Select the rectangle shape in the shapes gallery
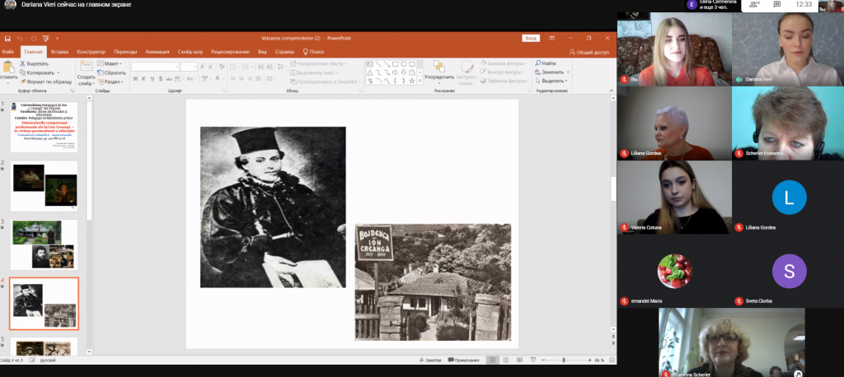The width and height of the screenshot is (844, 377). click(x=395, y=64)
